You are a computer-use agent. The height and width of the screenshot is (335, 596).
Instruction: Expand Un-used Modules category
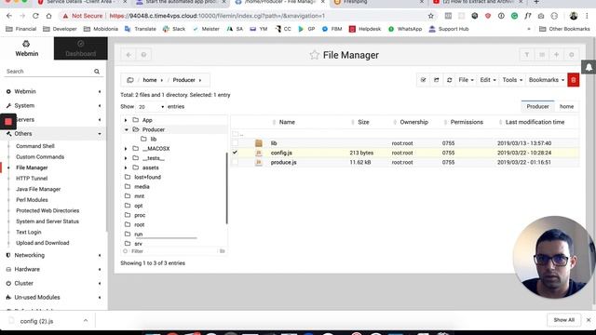tap(53, 298)
